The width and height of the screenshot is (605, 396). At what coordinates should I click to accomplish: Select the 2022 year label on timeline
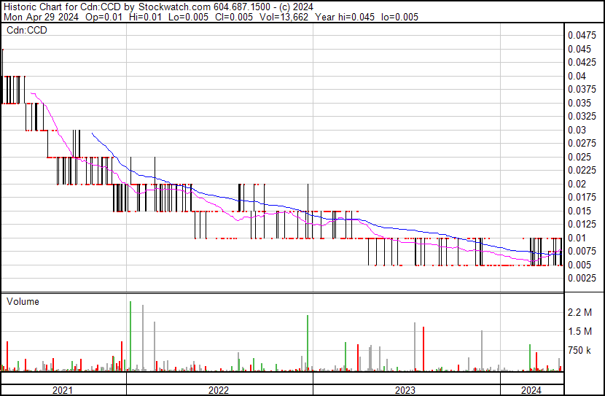[x=219, y=390]
